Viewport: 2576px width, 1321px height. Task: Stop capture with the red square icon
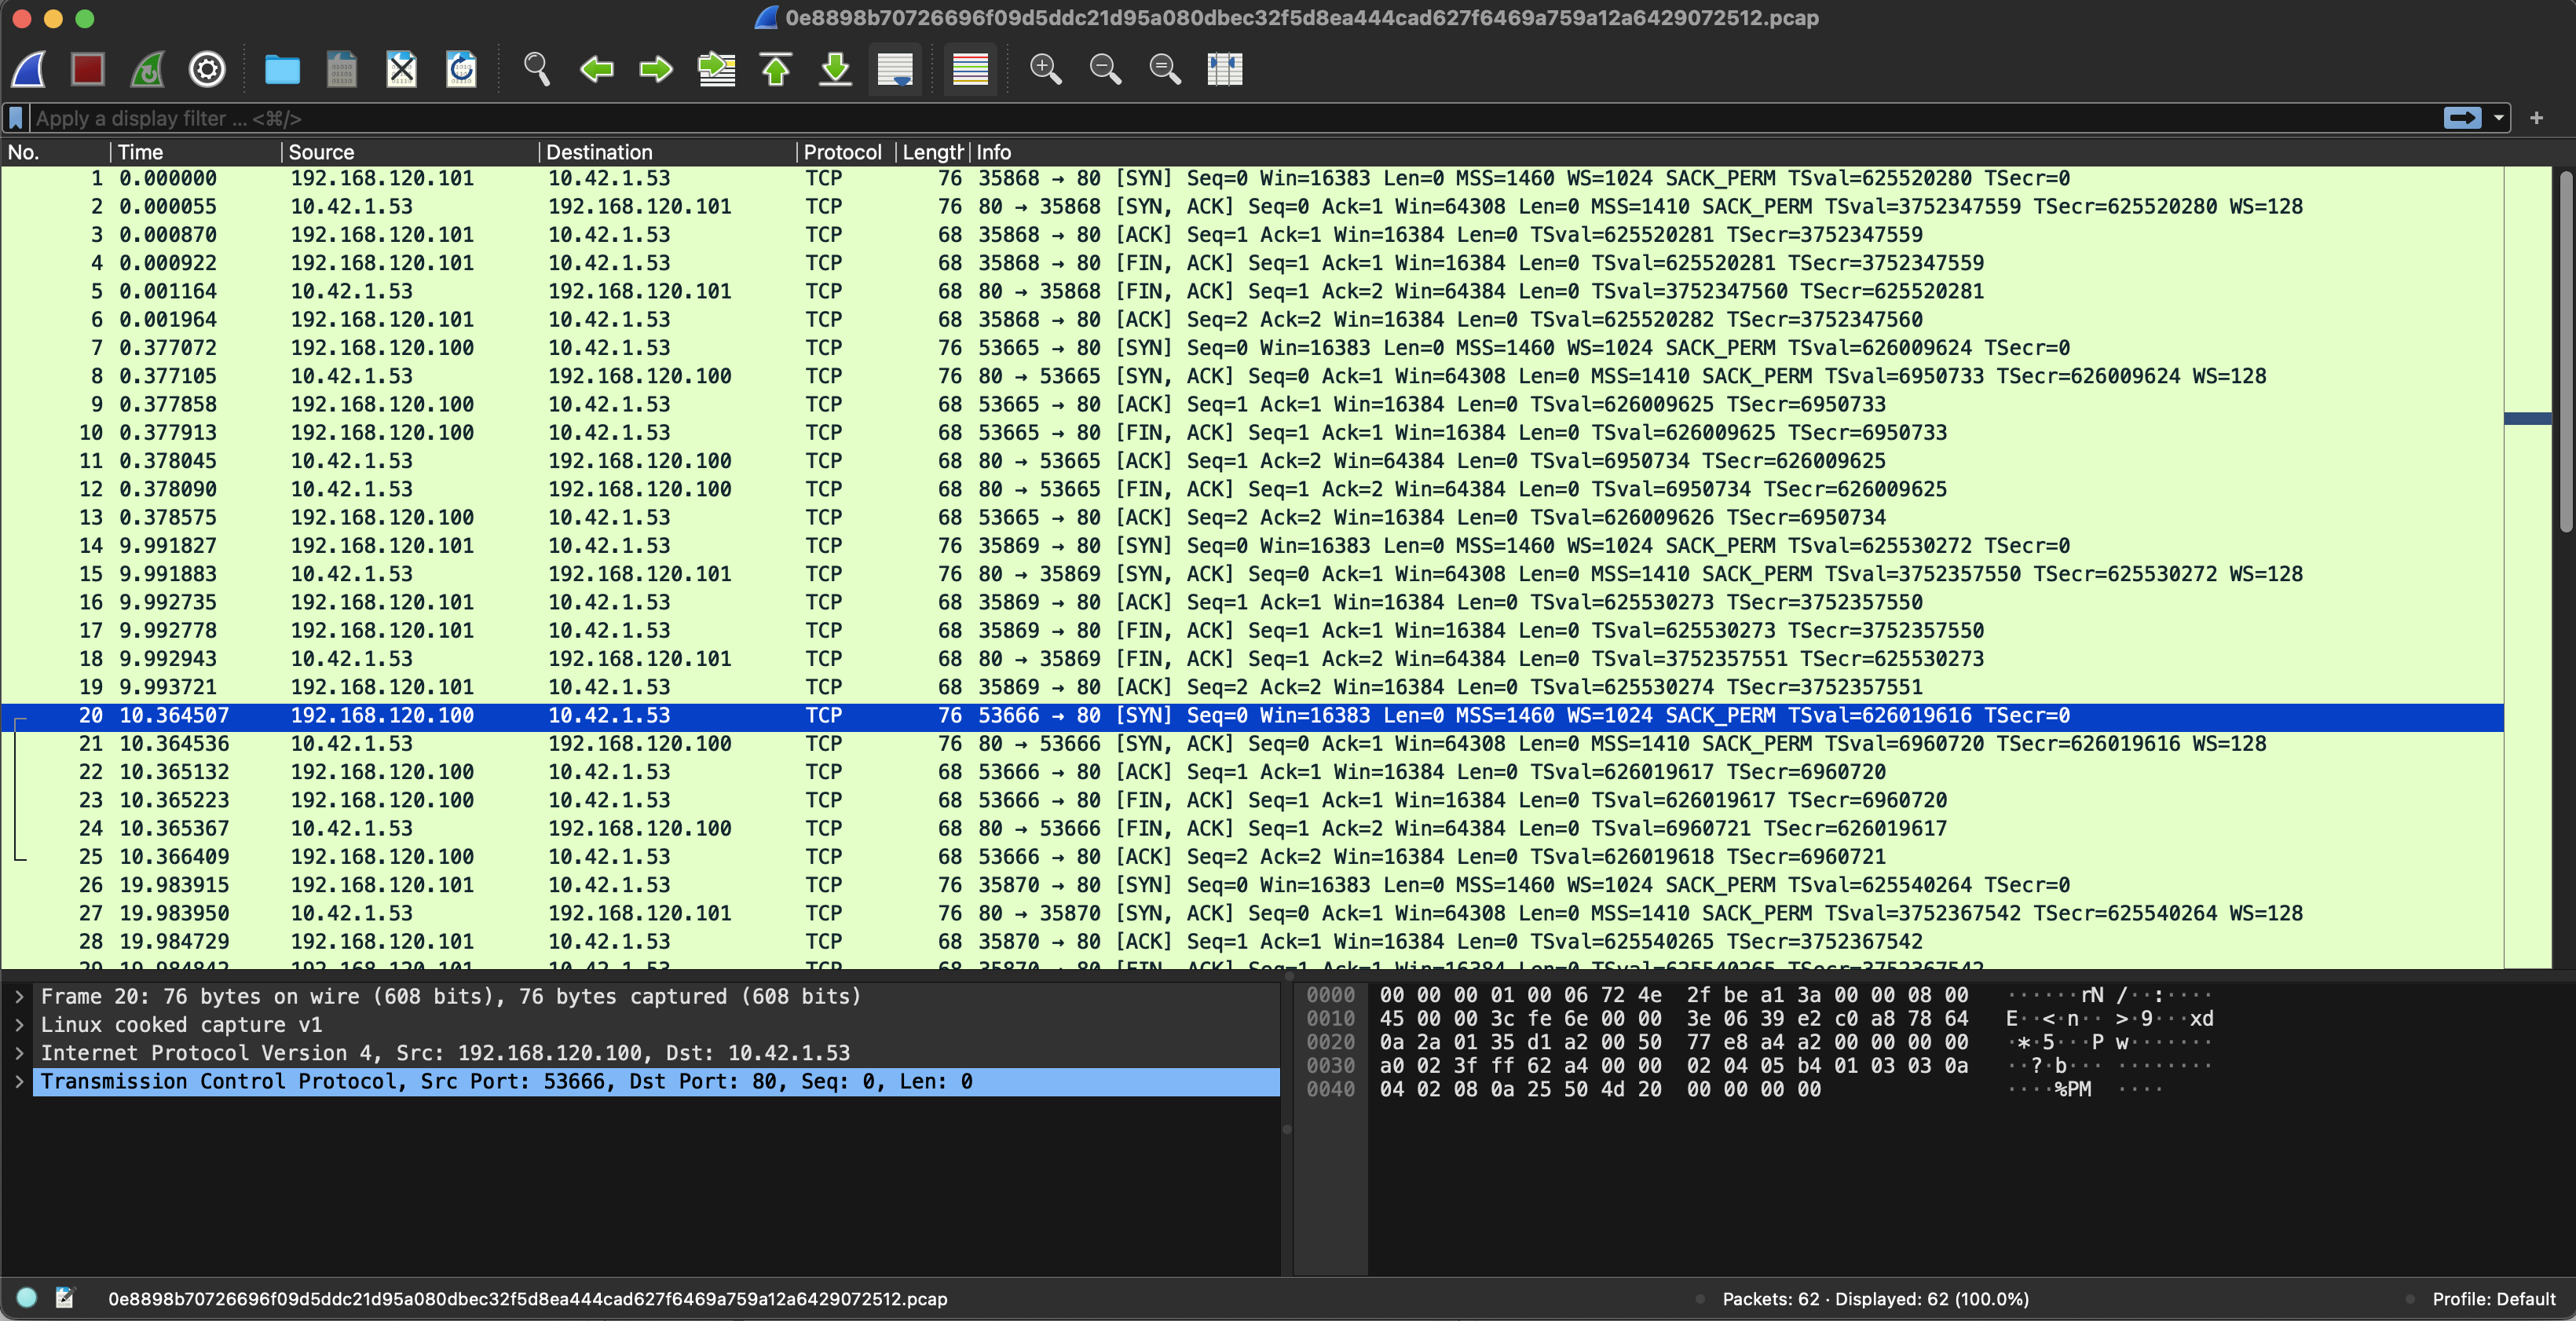point(88,69)
